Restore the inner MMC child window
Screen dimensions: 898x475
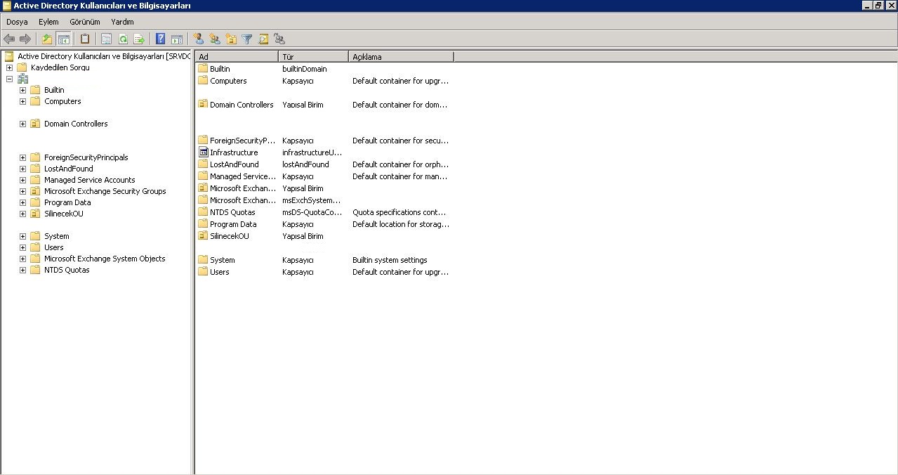(878, 5)
